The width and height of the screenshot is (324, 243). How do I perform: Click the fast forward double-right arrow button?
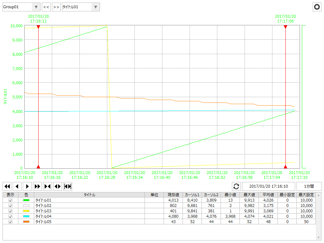coord(37,186)
